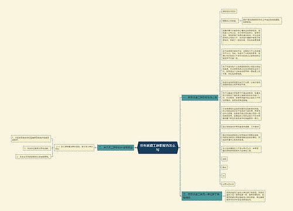Select second short node below the topmost right node
The image size is (293, 211).
pos(230,21)
